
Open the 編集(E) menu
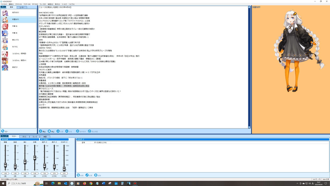pyautogui.click(x=11, y=4)
